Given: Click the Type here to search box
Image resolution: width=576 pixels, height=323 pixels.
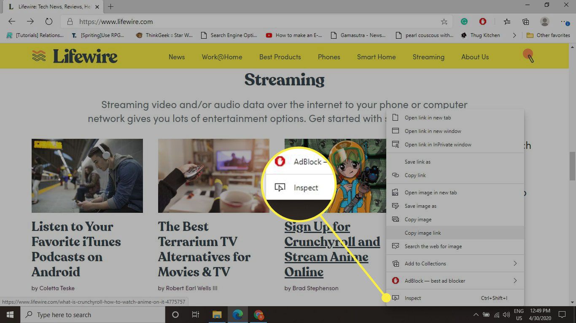Looking at the screenshot, I should [x=93, y=315].
